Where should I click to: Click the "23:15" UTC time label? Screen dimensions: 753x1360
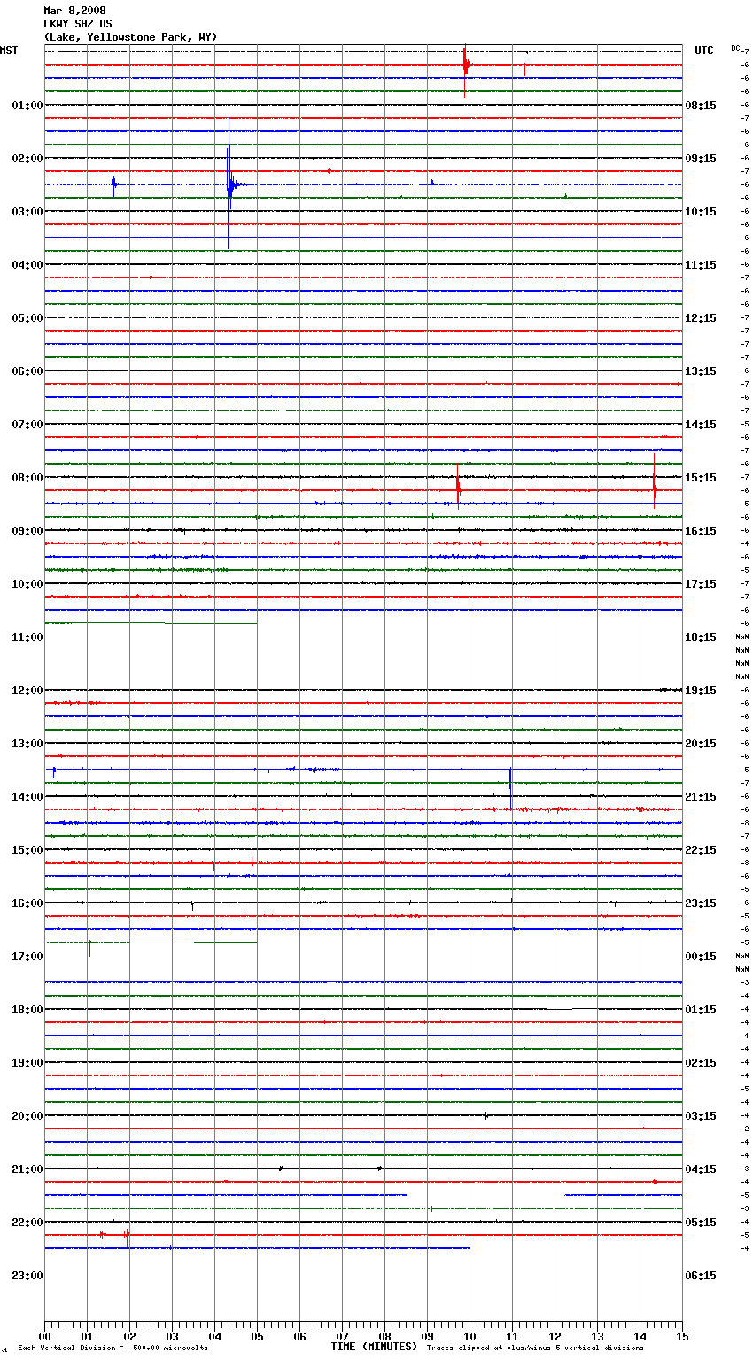click(701, 903)
